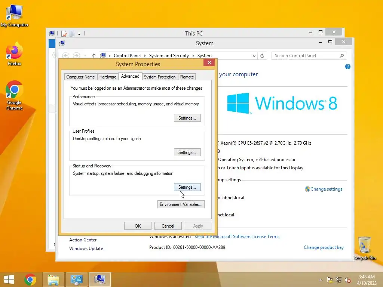Click network tray icon
This screenshot has height=287, width=383.
point(339,280)
